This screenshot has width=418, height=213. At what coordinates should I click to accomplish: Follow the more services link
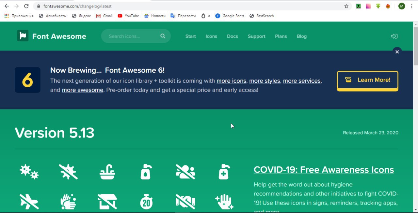(x=302, y=81)
